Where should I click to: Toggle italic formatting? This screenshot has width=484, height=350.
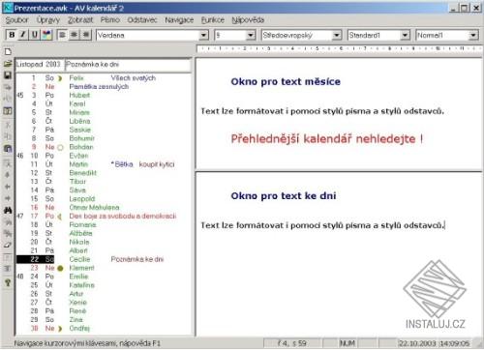click(23, 35)
